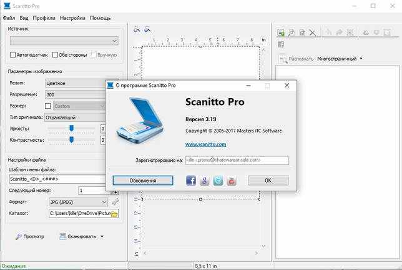Click the Зарегистрировано на field in the About dialog

point(237,160)
